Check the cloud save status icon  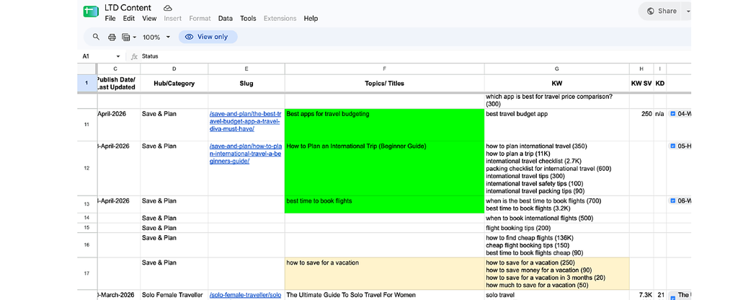point(167,8)
